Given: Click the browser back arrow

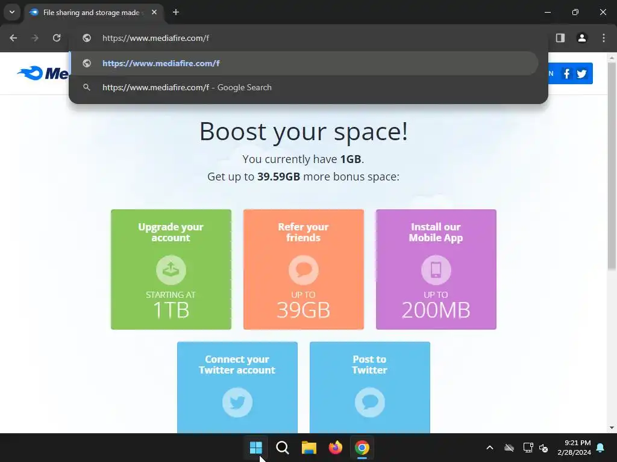Looking at the screenshot, I should pyautogui.click(x=13, y=38).
